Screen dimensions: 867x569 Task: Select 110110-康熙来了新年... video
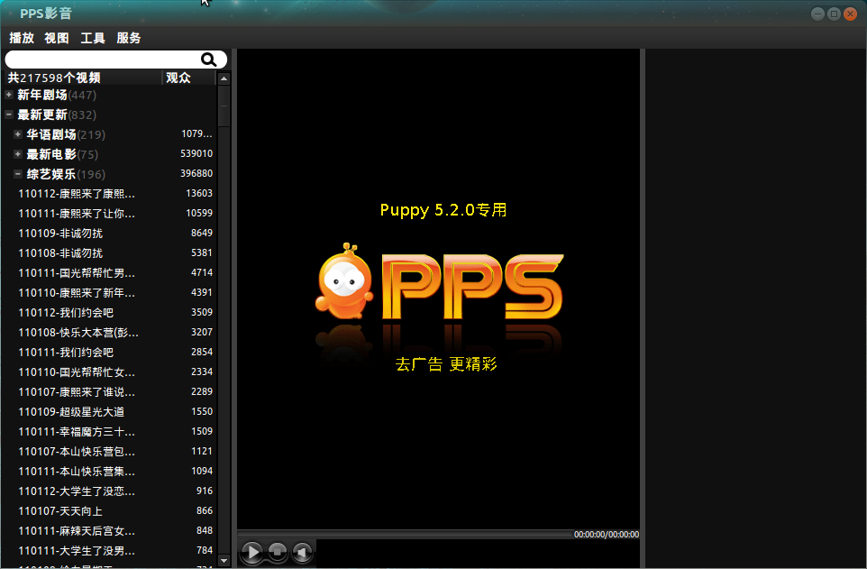[x=77, y=293]
